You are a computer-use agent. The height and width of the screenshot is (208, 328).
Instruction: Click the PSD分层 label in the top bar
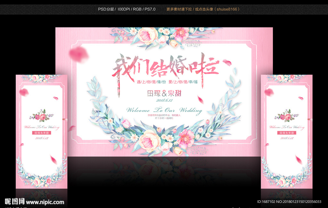click(x=106, y=9)
